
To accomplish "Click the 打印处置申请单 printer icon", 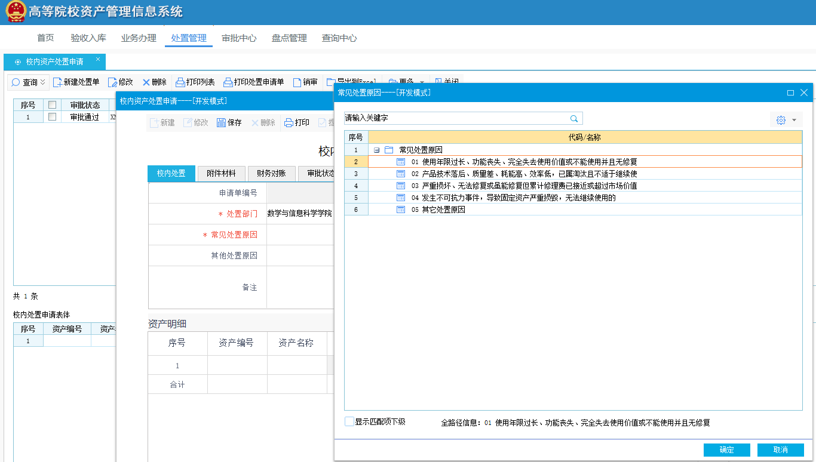I will click(228, 82).
